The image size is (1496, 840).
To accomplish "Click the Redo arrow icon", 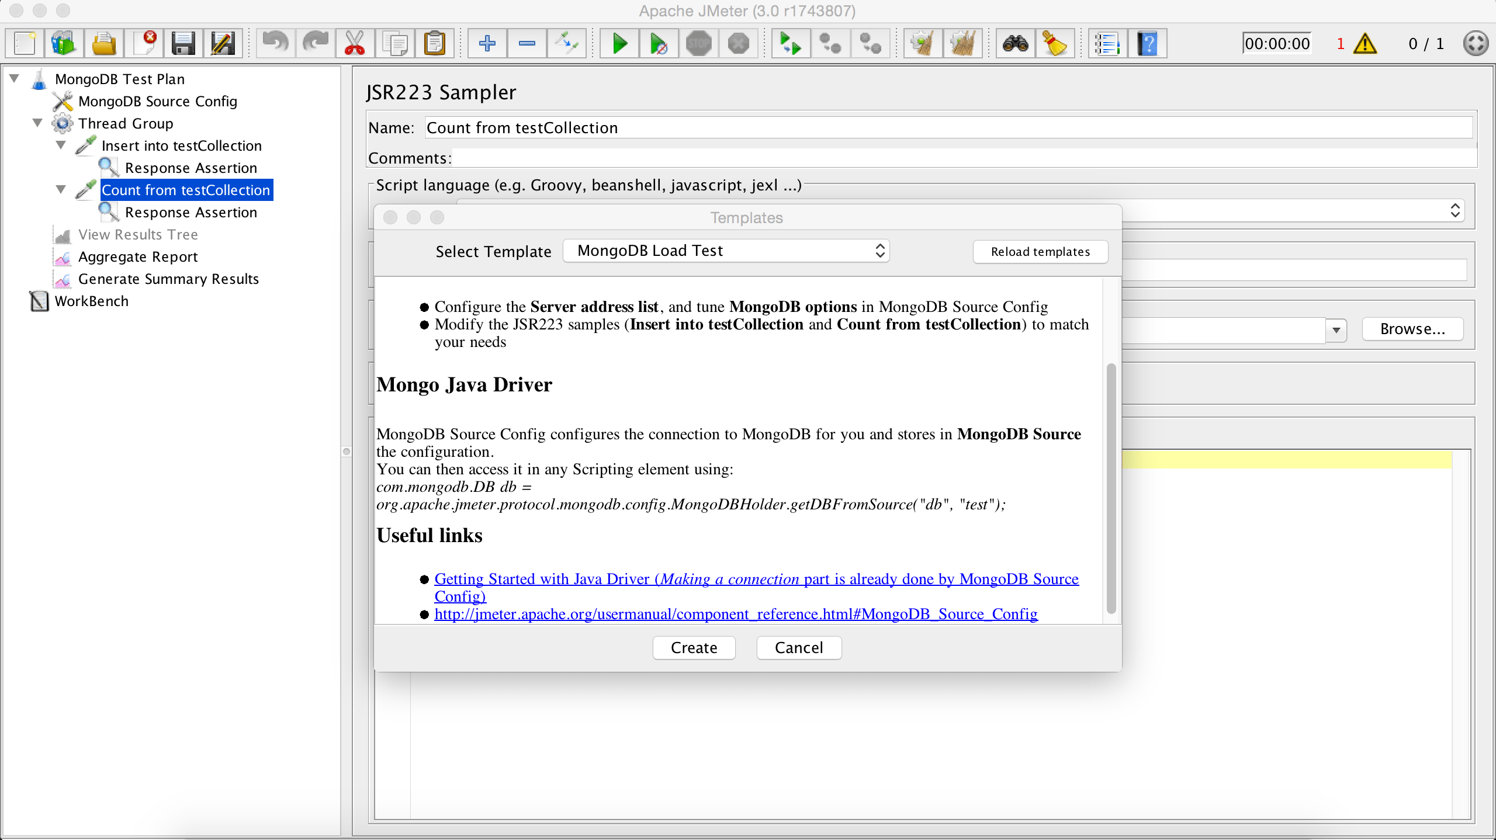I will point(315,44).
